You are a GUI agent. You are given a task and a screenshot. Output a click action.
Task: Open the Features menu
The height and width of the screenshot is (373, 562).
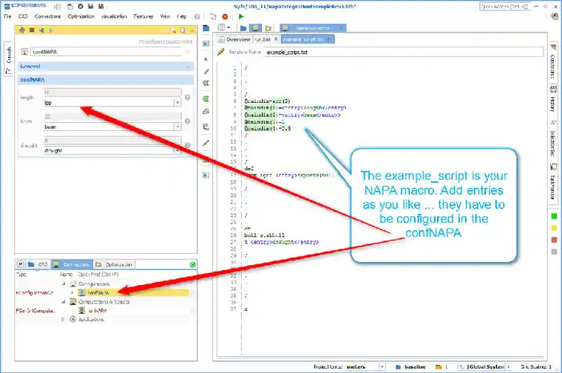[x=143, y=16]
